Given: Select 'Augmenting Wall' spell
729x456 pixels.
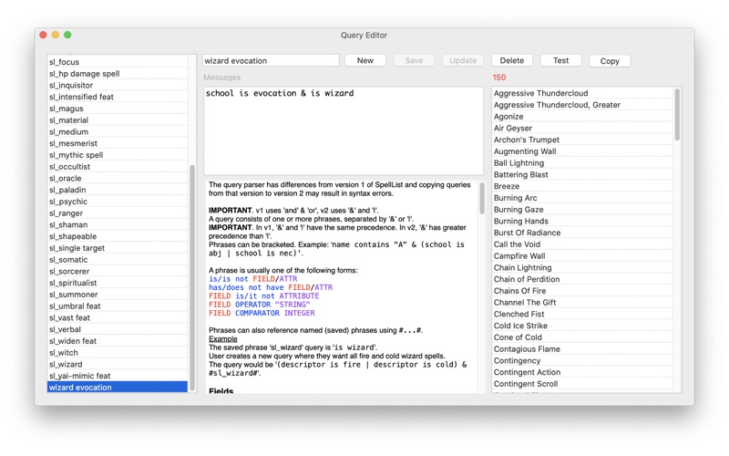Looking at the screenshot, I should (582, 151).
